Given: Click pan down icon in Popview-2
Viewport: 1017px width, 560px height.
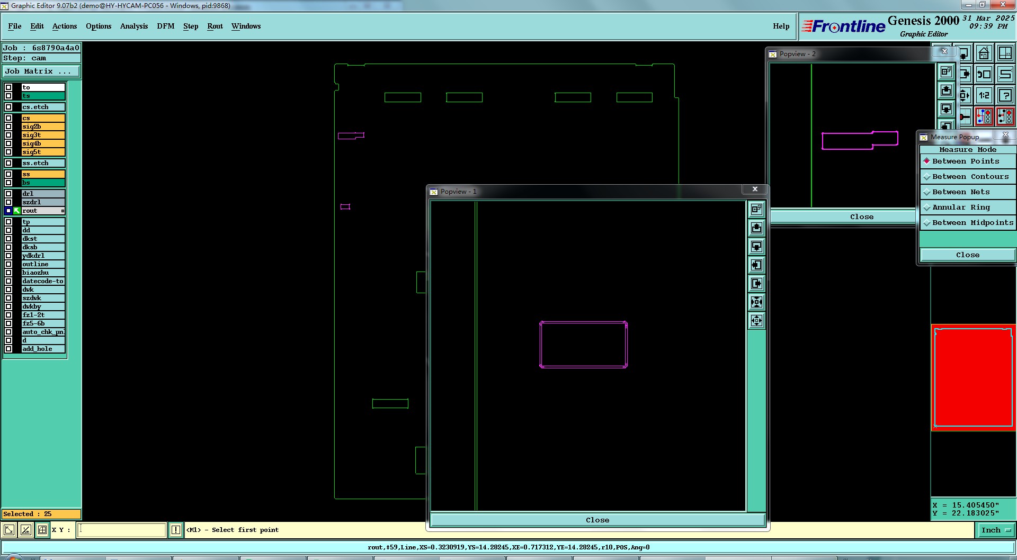Looking at the screenshot, I should point(946,109).
